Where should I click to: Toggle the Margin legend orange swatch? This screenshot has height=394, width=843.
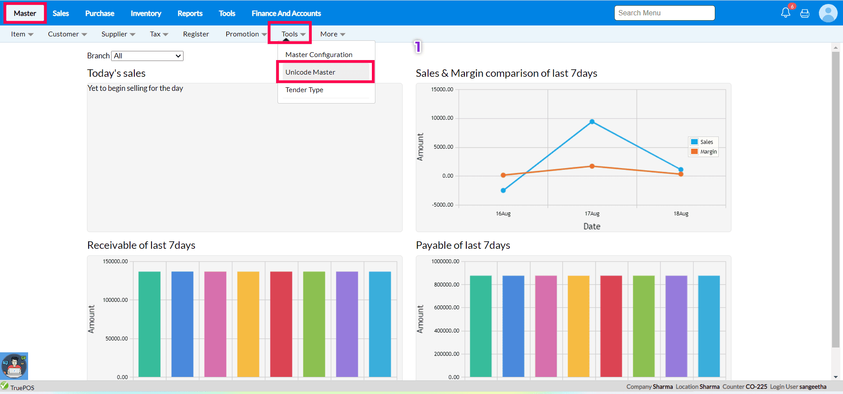[694, 152]
